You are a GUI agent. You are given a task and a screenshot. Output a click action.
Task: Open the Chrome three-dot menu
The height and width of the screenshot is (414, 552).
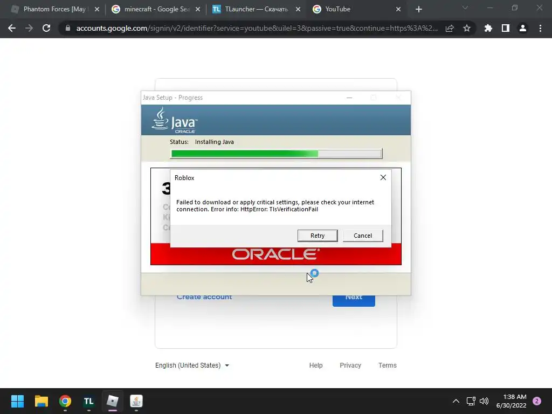(x=540, y=28)
